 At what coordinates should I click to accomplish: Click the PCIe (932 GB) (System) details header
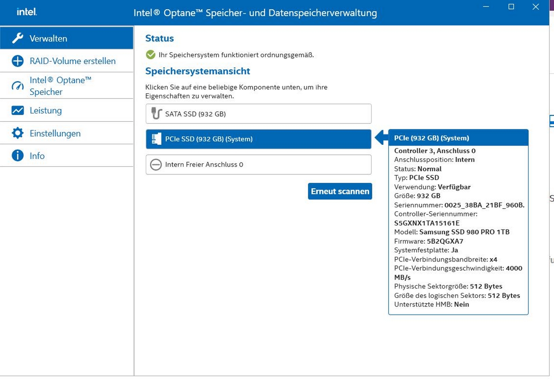(x=458, y=138)
